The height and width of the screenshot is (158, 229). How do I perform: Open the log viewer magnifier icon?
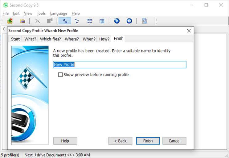tap(144, 21)
